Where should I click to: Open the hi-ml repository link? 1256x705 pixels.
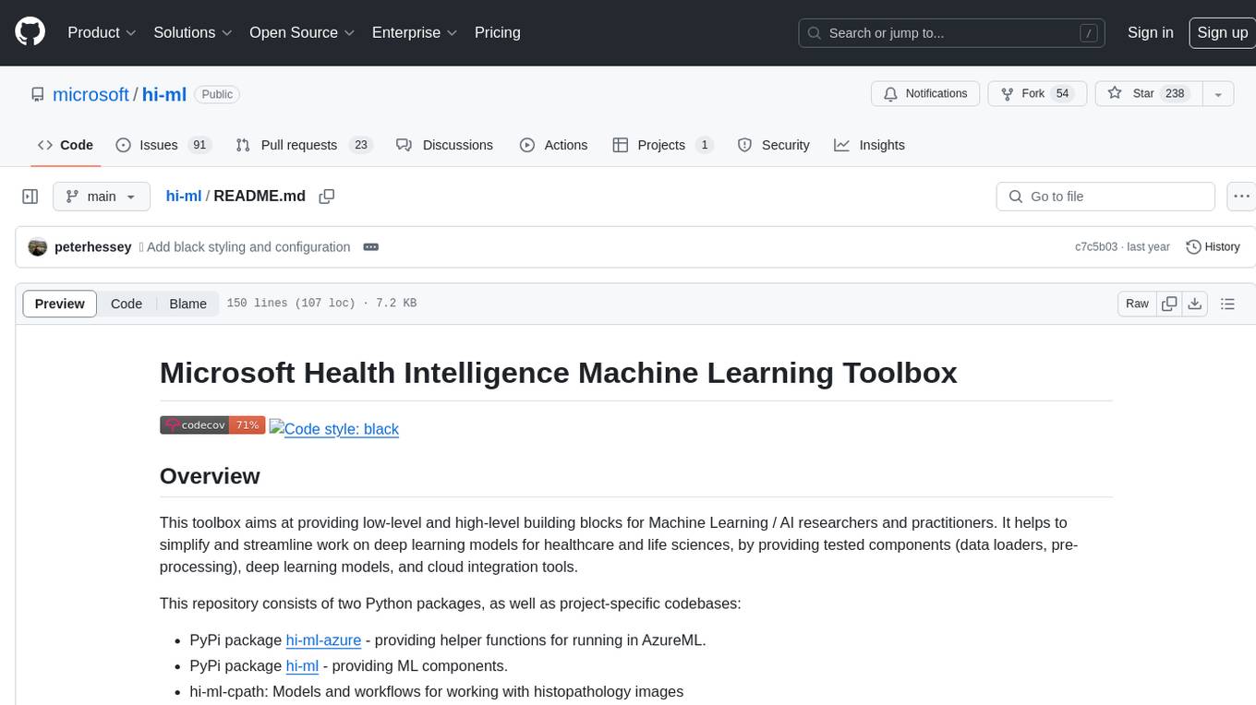point(163,94)
